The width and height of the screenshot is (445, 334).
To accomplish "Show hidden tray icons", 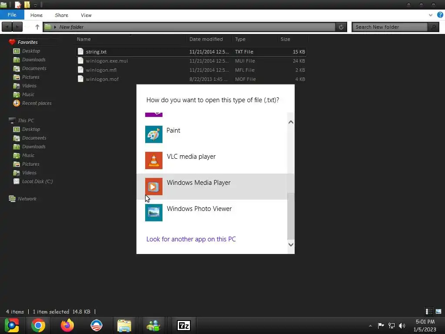I will (x=370, y=326).
